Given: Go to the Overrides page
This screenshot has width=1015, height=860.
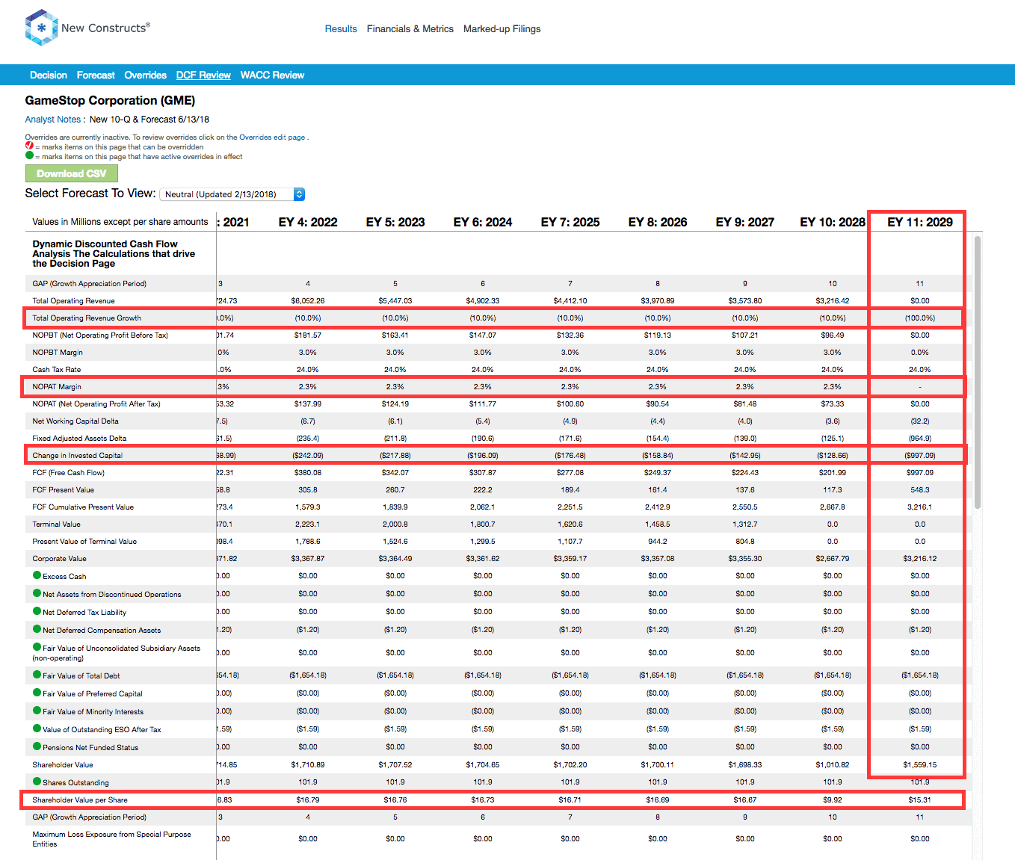Looking at the screenshot, I should [x=146, y=75].
